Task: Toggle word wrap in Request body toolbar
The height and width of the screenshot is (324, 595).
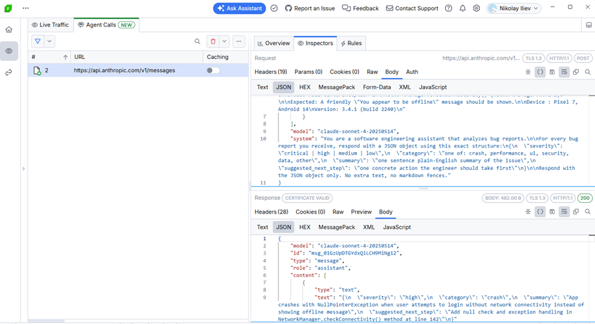Action: (x=564, y=72)
